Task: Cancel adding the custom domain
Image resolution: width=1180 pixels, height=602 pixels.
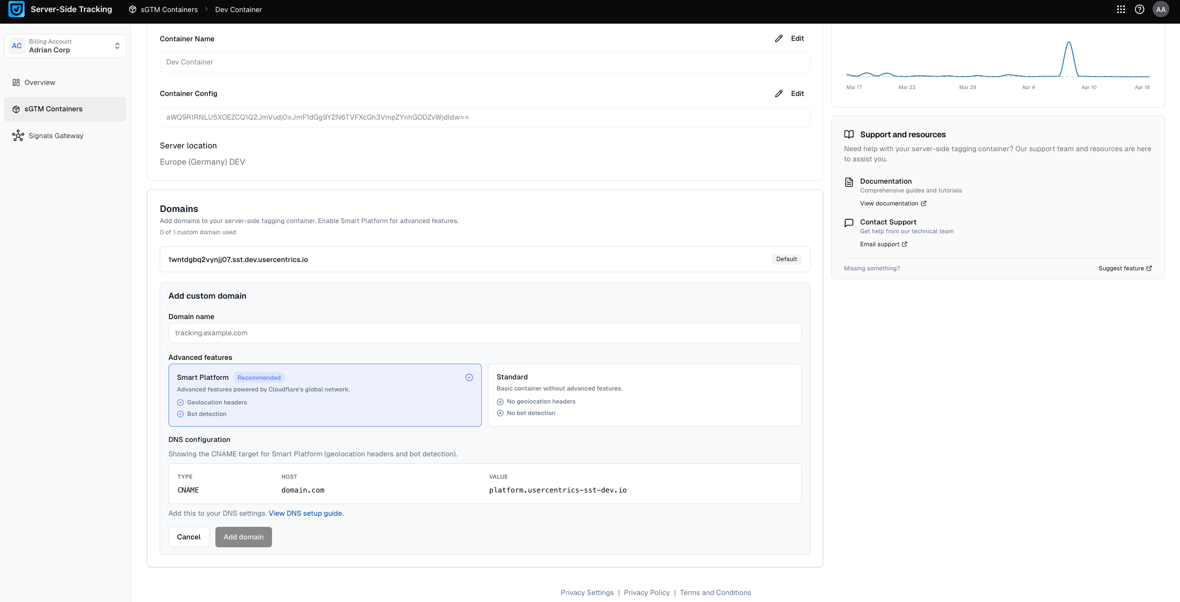Action: coord(188,537)
